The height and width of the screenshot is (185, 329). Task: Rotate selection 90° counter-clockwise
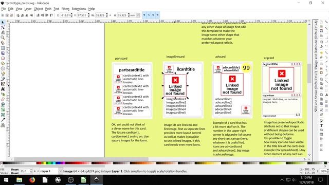pos(18,15)
